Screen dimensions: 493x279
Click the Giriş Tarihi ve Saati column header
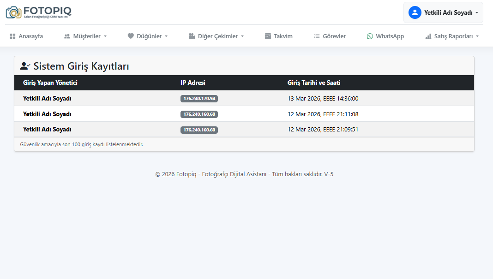tap(314, 83)
